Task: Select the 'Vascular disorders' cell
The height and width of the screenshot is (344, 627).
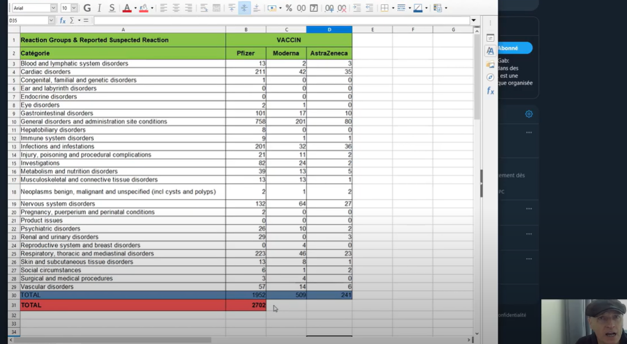Action: coord(123,287)
